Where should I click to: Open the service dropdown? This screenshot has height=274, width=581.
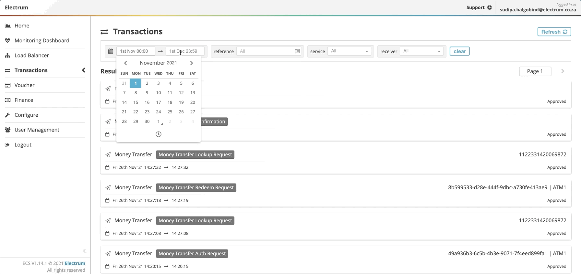click(x=349, y=51)
